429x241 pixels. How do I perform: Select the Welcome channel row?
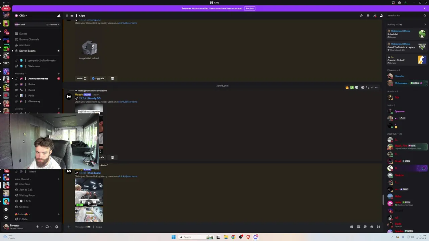point(37,66)
